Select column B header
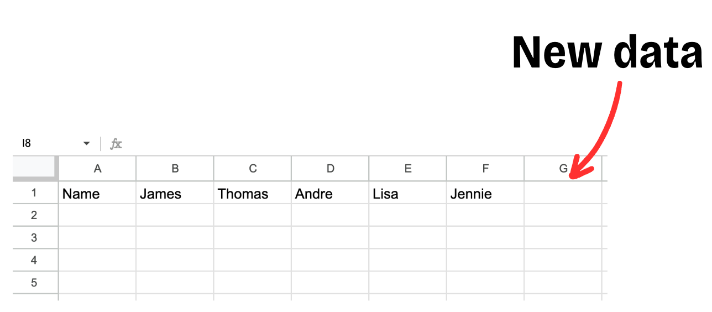712x312 pixels. coord(175,169)
